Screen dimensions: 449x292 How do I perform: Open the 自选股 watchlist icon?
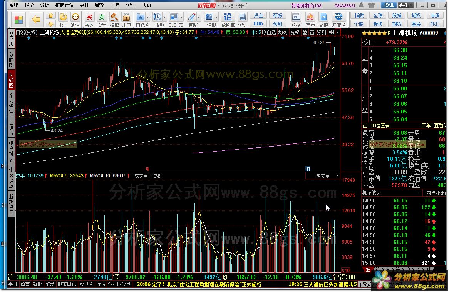(140, 17)
